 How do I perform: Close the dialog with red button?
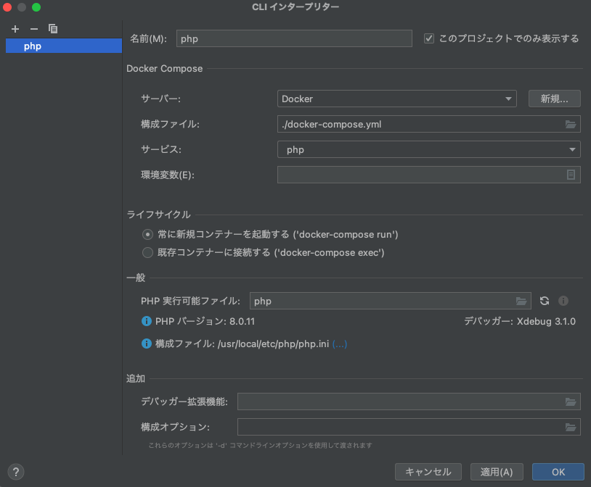coord(7,7)
